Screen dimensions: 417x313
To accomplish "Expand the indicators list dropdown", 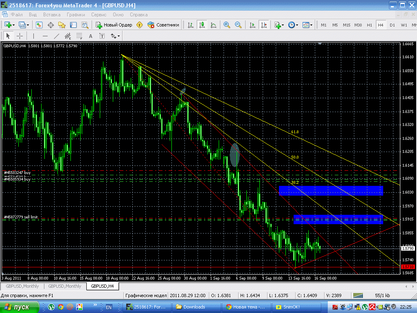I will pyautogui.click(x=283, y=25).
